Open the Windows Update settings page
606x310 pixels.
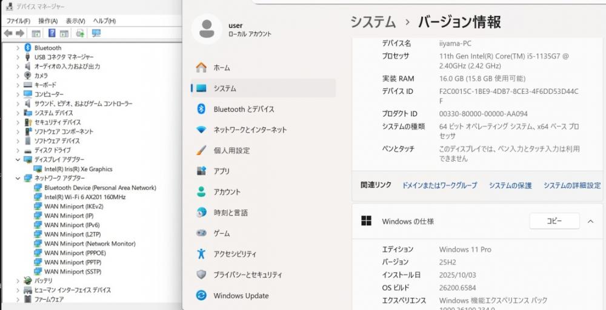pyautogui.click(x=241, y=295)
